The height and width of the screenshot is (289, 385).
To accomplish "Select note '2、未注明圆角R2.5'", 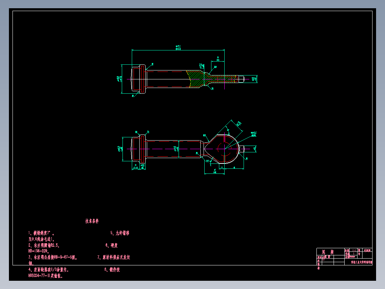I will pos(44,245).
